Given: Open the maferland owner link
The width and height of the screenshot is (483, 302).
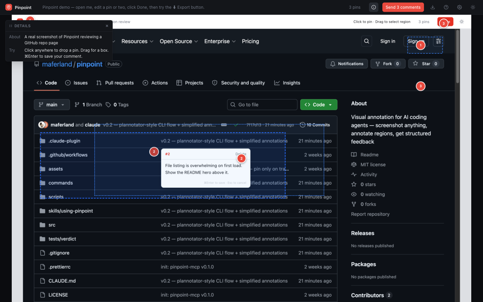Looking at the screenshot, I should click(x=57, y=64).
